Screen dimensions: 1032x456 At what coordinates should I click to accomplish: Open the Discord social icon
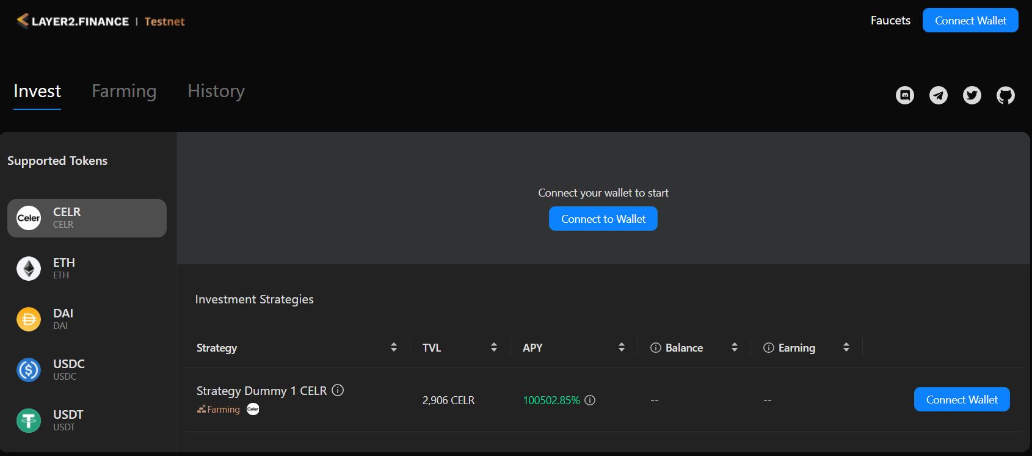tap(904, 95)
